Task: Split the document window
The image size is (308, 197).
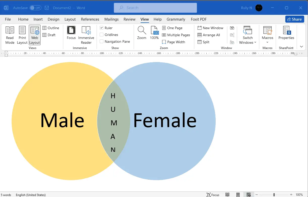Action: (x=203, y=42)
